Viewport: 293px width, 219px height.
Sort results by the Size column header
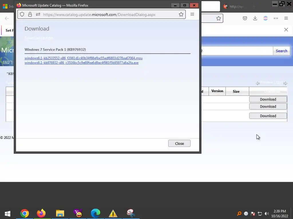[x=236, y=92]
